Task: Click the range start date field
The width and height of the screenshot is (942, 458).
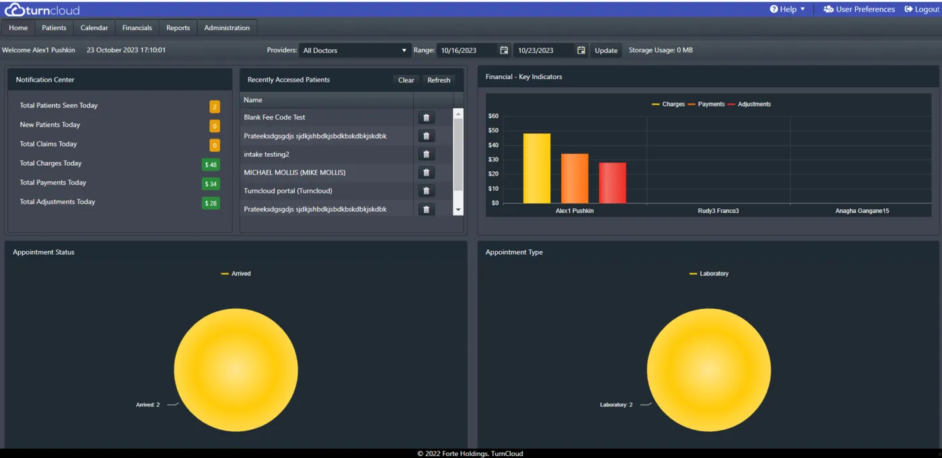Action: [468, 50]
